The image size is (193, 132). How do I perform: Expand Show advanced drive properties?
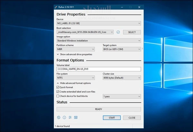tap(75, 54)
